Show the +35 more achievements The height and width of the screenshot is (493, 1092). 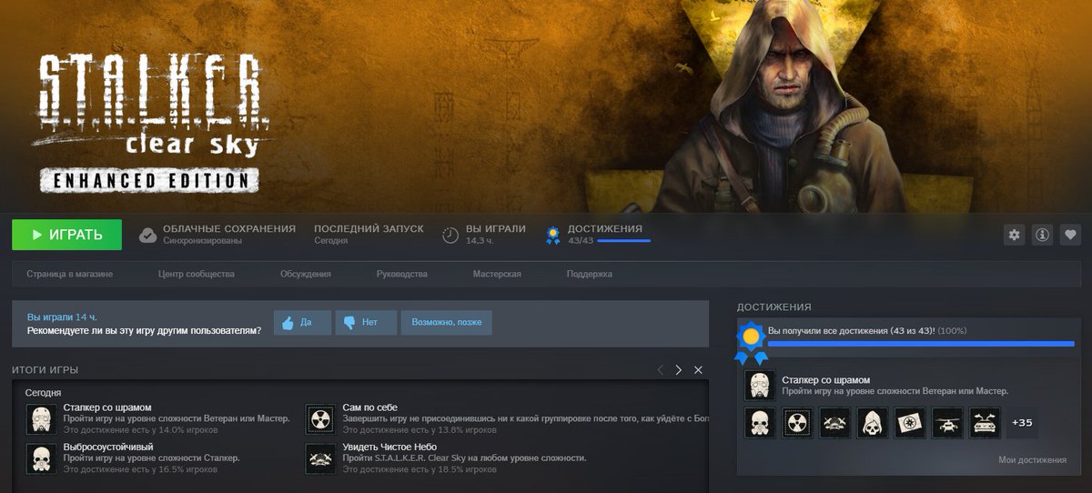point(1022,423)
